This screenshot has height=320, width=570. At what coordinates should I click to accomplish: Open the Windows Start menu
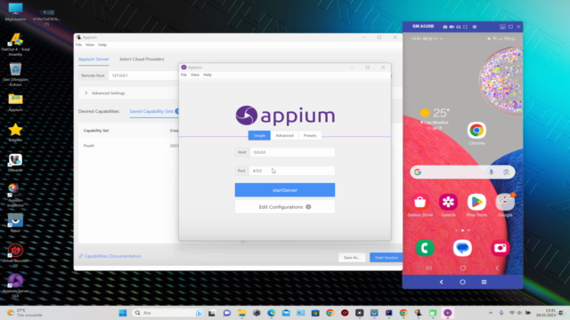[x=123, y=313]
